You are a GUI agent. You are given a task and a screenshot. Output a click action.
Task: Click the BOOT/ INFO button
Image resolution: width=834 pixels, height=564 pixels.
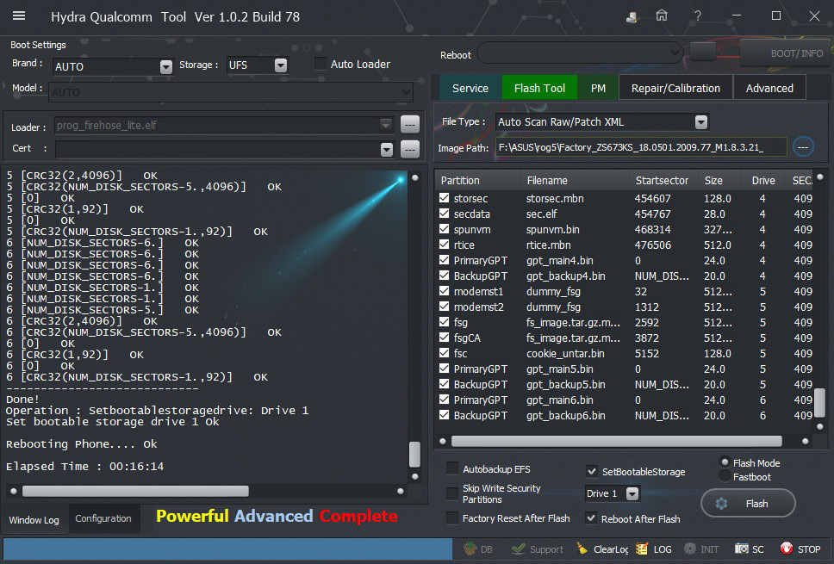click(x=786, y=53)
